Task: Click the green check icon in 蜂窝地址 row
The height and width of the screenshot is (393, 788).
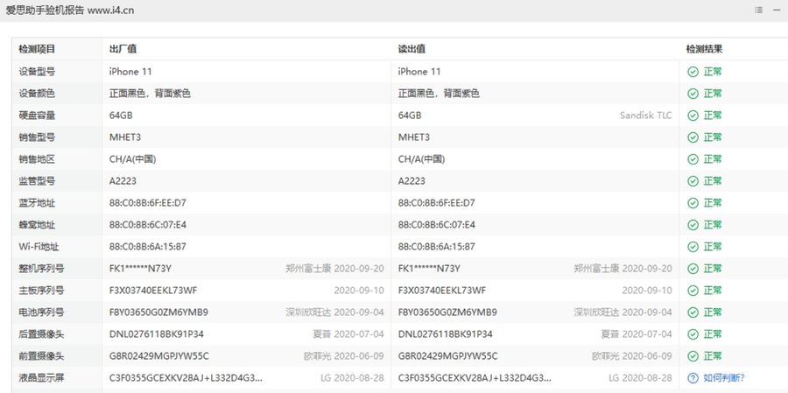Action: click(x=693, y=225)
